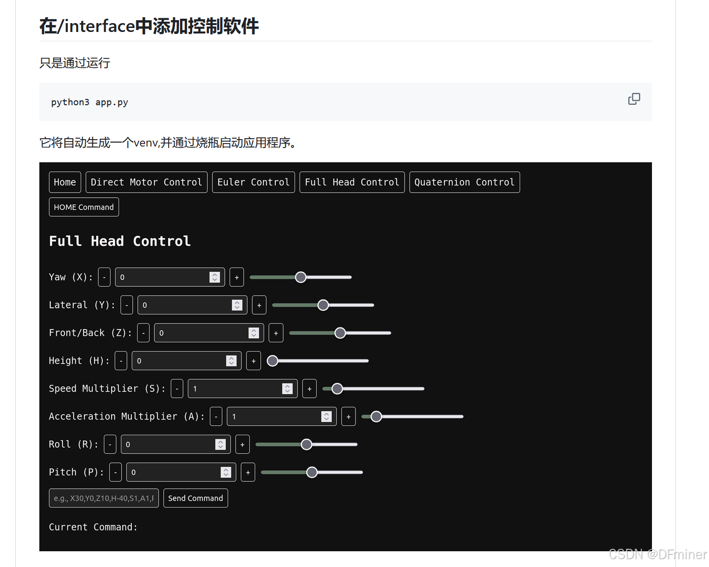Image resolution: width=709 pixels, height=567 pixels.
Task: Select the Quaternion Control tab
Action: click(464, 182)
